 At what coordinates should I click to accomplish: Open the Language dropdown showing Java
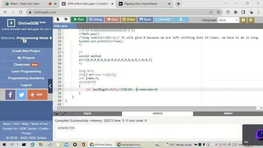228,20
